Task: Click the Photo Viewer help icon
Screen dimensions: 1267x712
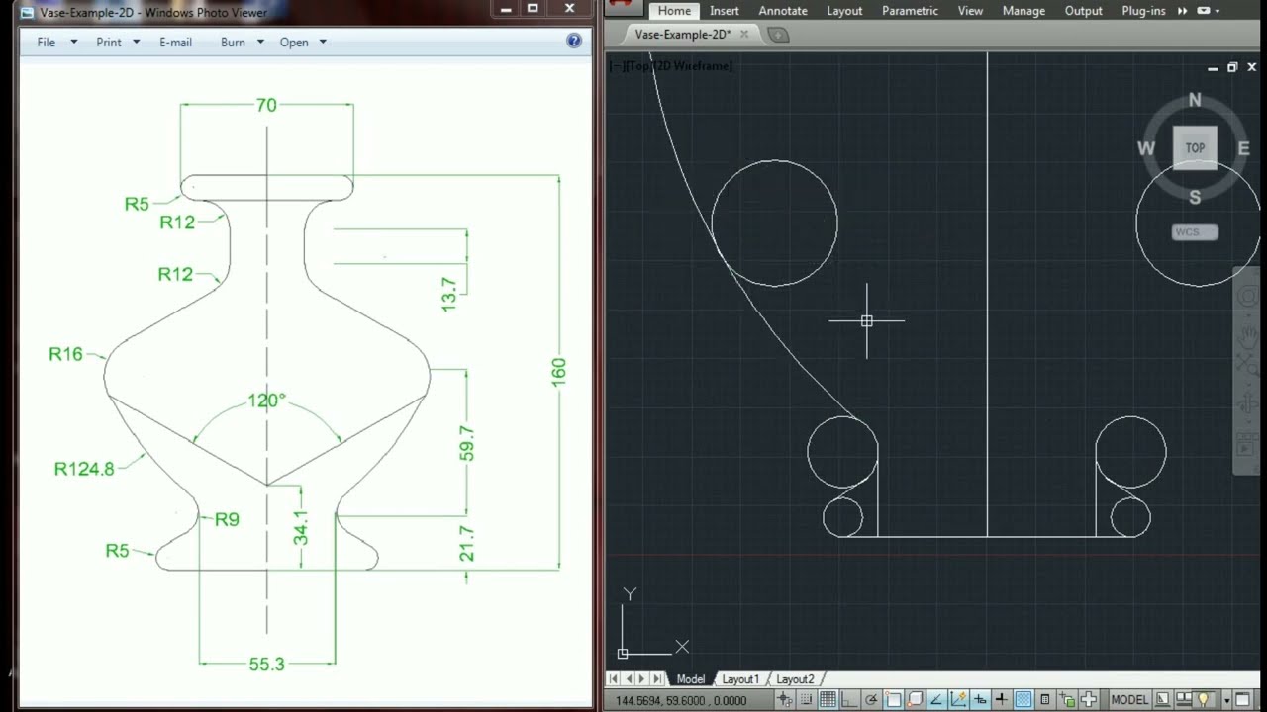Action: (x=574, y=41)
